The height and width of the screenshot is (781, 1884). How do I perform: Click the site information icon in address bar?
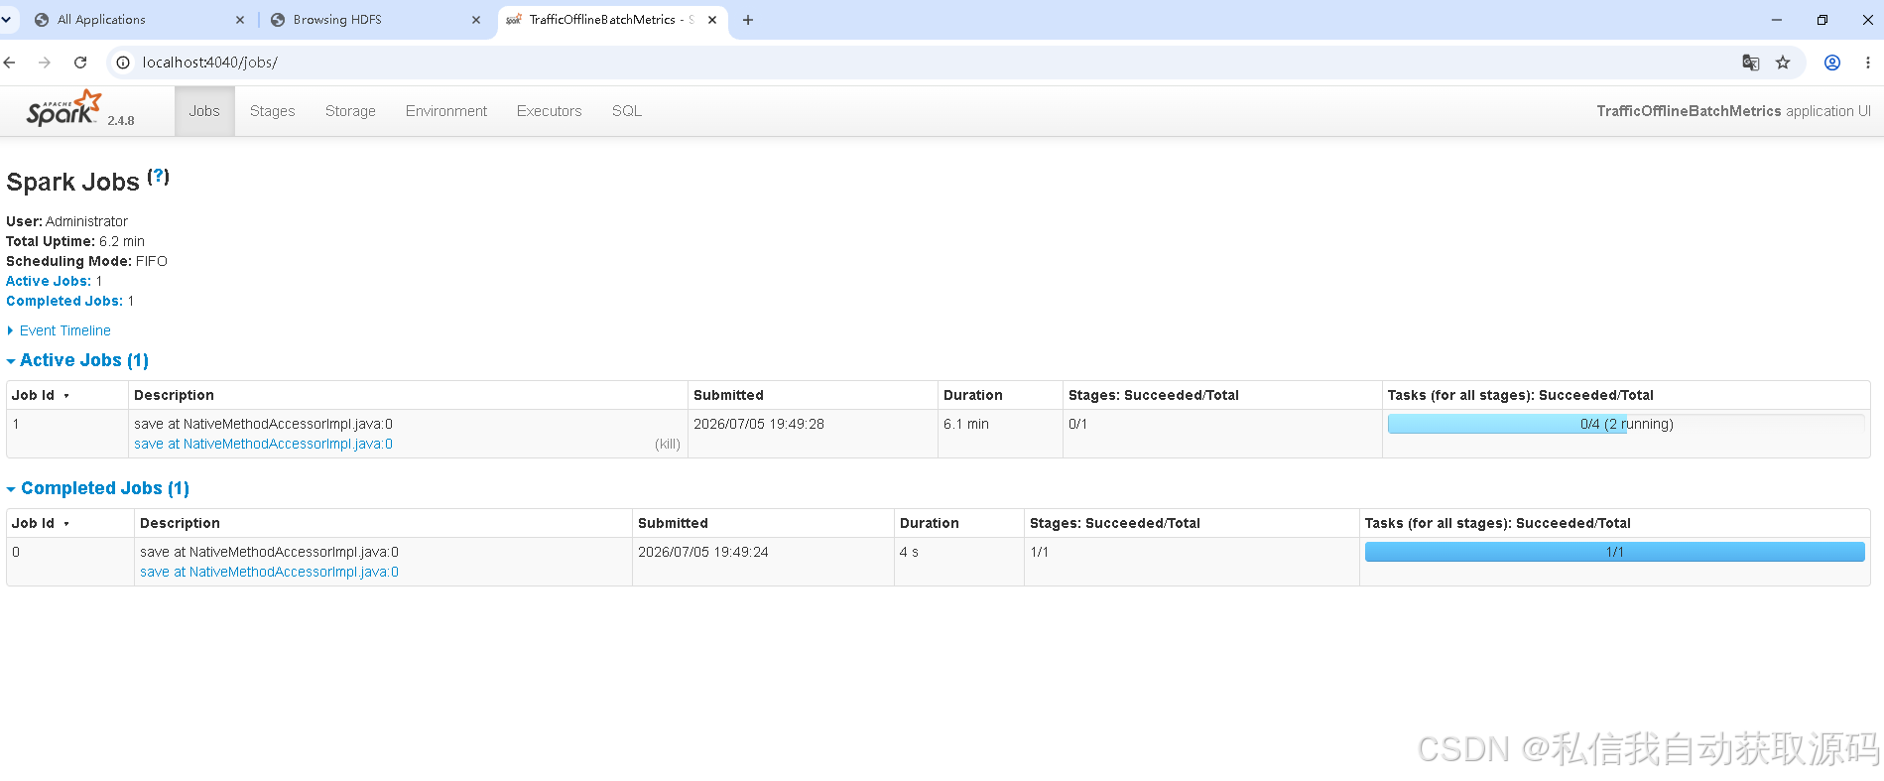(x=123, y=63)
